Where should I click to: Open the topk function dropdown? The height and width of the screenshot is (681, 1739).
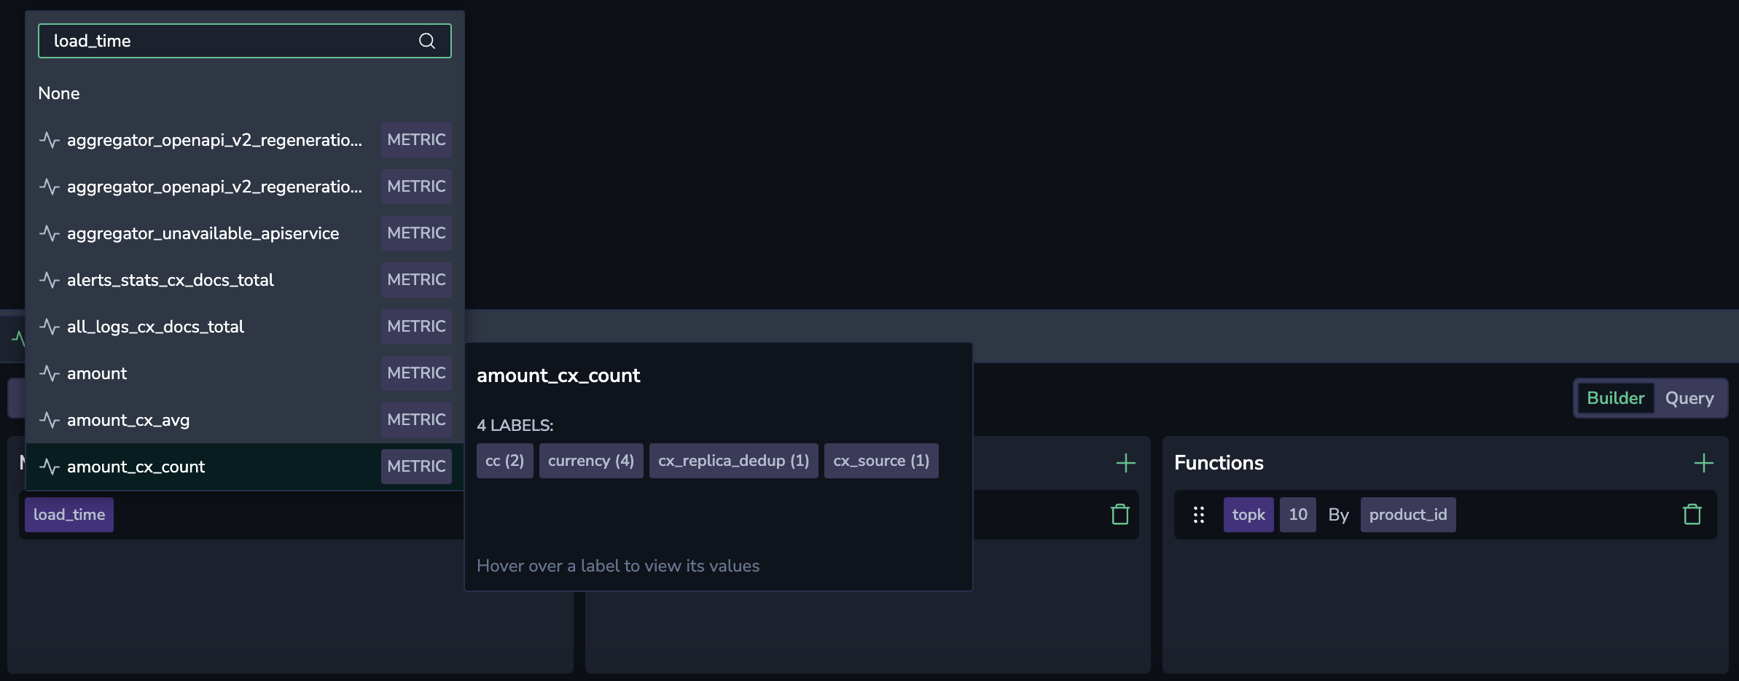(x=1248, y=515)
